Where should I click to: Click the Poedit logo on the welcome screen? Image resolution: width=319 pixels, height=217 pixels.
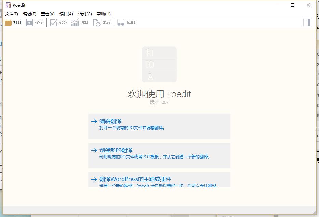click(x=159, y=64)
